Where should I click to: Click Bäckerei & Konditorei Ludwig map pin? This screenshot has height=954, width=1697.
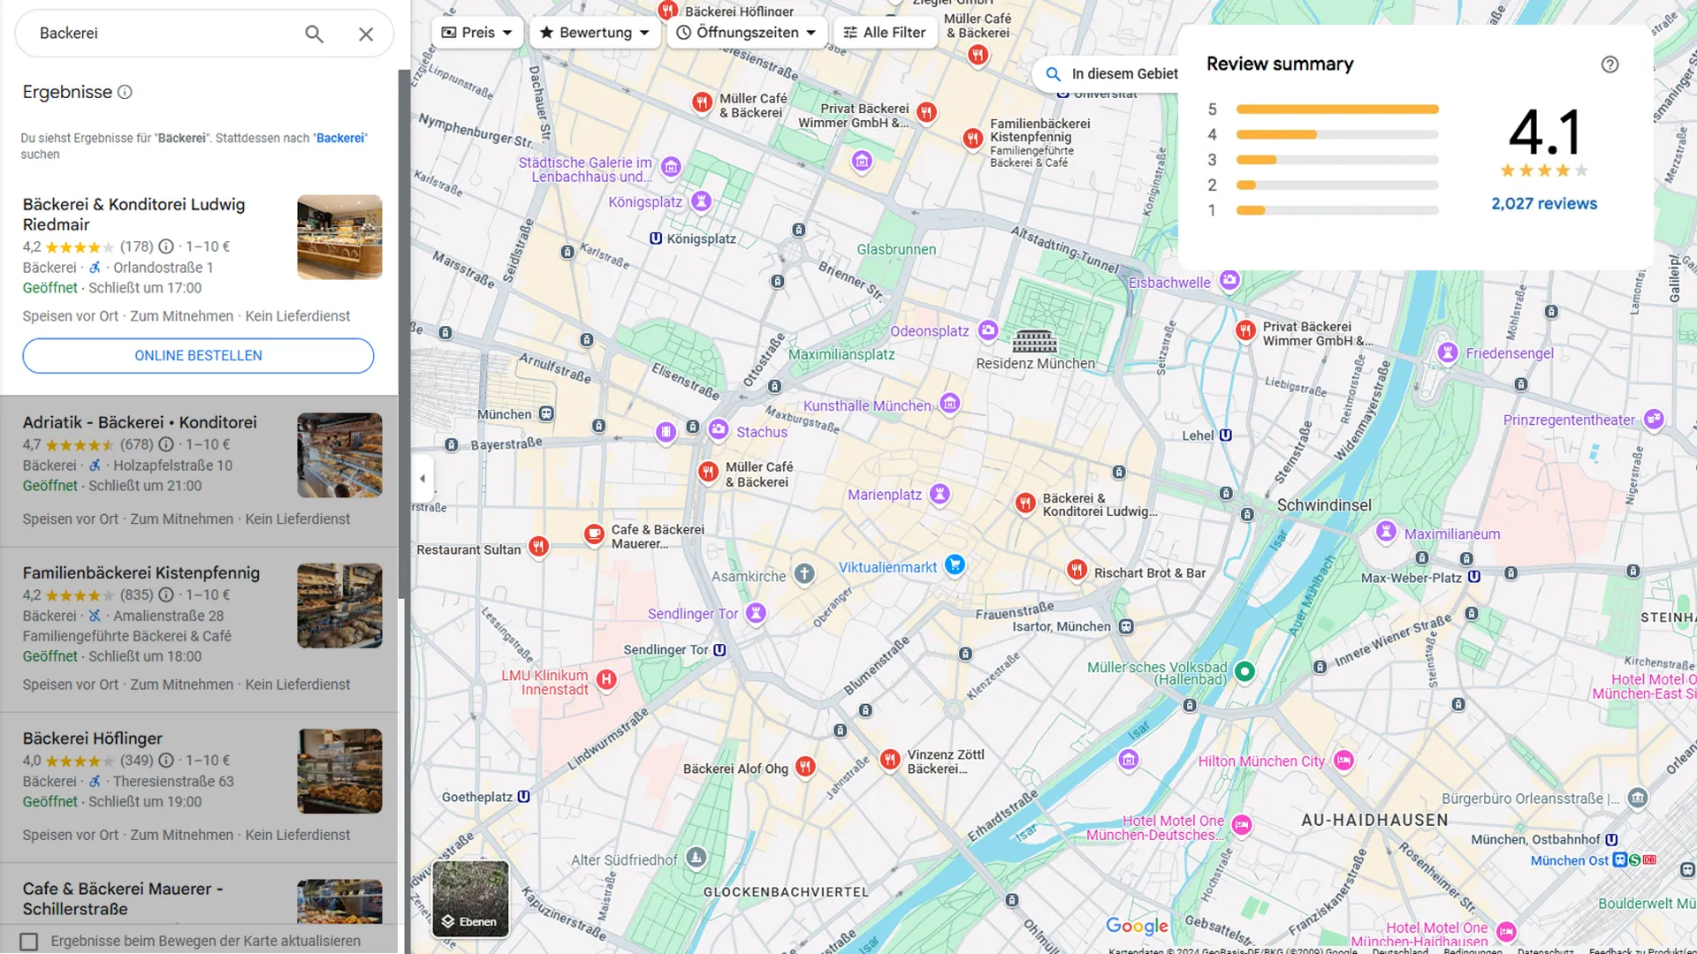pos(1025,503)
